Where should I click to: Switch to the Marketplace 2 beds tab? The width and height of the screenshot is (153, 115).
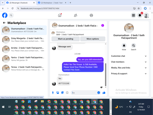(x=52, y=3)
